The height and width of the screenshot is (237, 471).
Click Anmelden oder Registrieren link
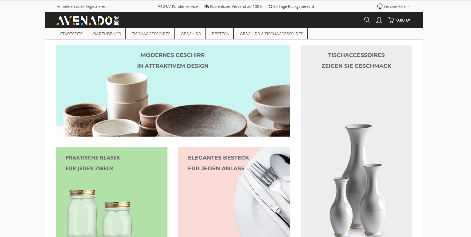click(82, 6)
